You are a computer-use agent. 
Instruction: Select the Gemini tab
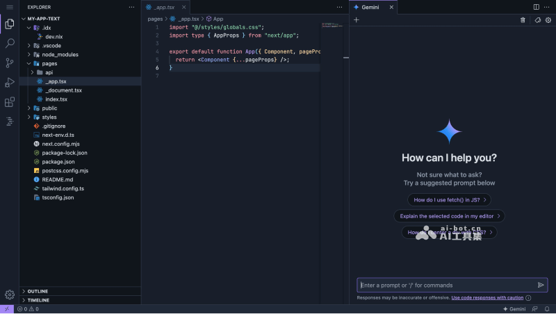tap(370, 7)
